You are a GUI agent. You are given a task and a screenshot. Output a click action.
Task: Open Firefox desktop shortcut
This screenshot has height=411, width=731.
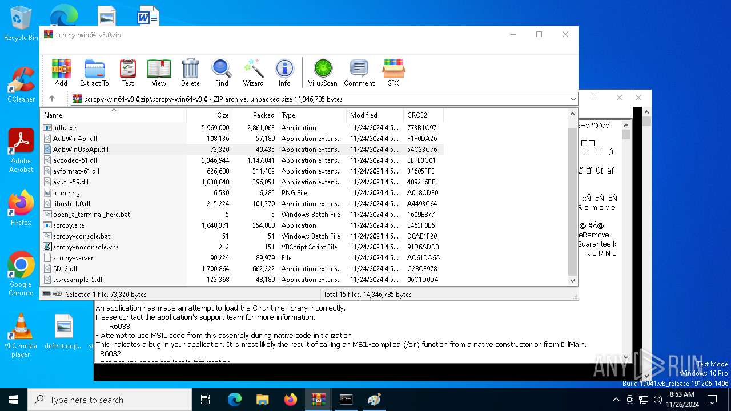tap(21, 208)
